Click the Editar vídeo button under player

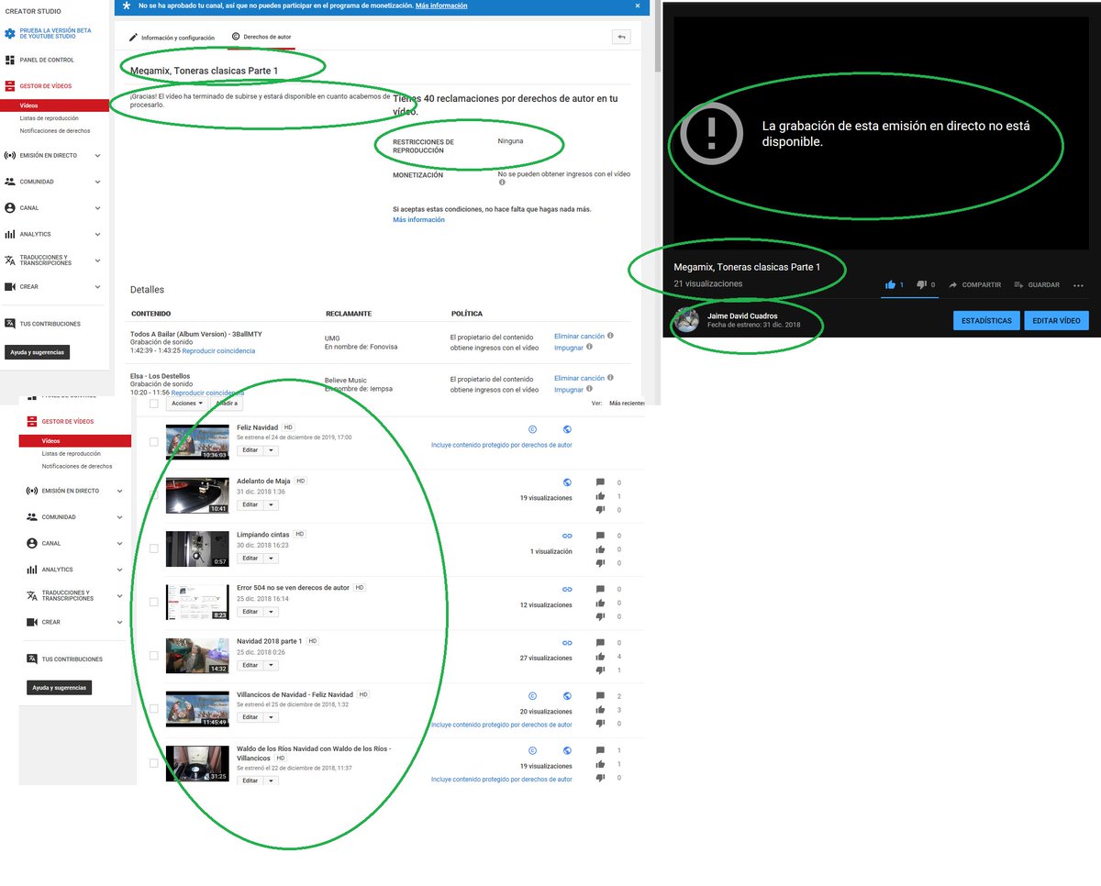pos(1057,320)
